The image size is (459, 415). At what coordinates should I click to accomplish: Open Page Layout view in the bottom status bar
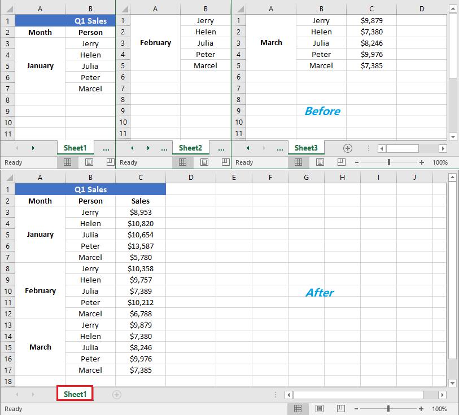coord(319,409)
